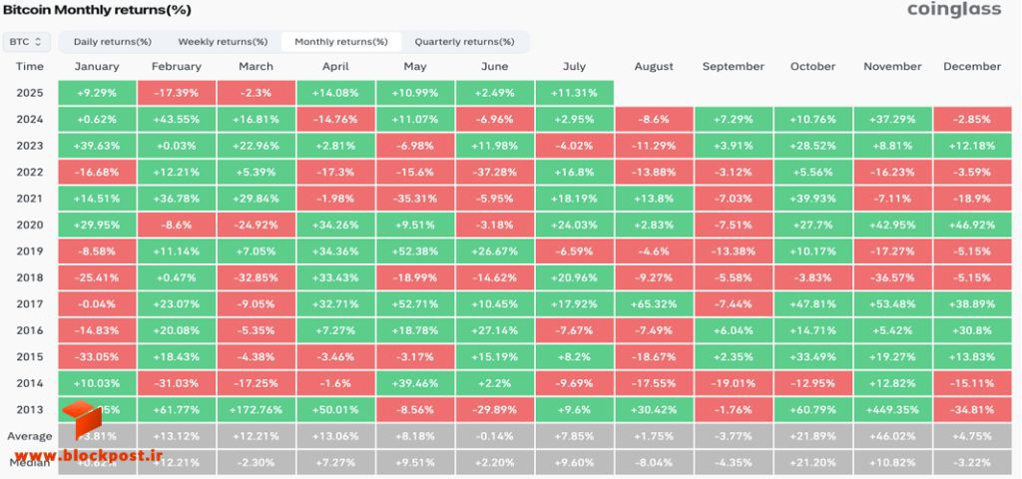
Task: Switch to the Weekly returns(%) tab
Action: [x=223, y=42]
